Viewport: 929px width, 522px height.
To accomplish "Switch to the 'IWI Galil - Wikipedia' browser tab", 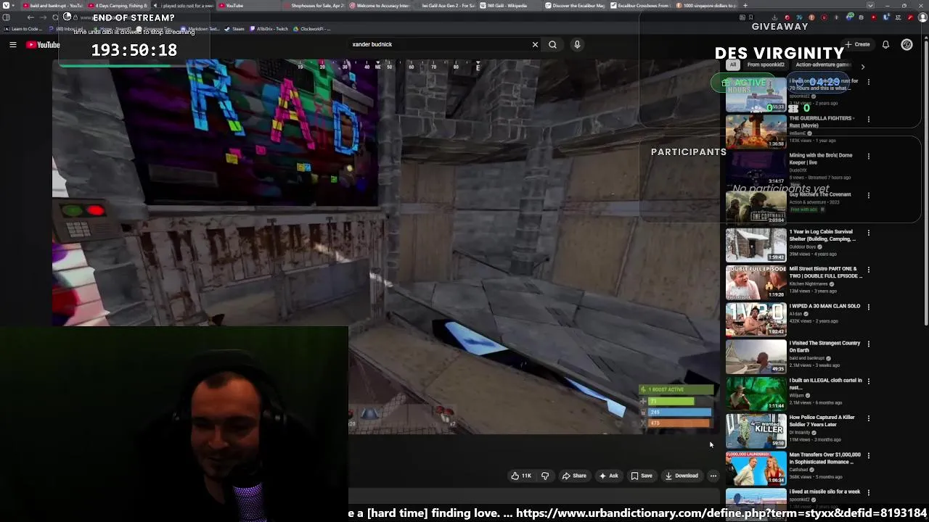I will pos(509,6).
